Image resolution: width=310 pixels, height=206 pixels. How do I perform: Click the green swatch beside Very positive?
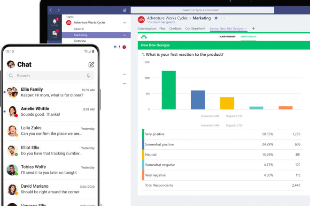coord(143,134)
